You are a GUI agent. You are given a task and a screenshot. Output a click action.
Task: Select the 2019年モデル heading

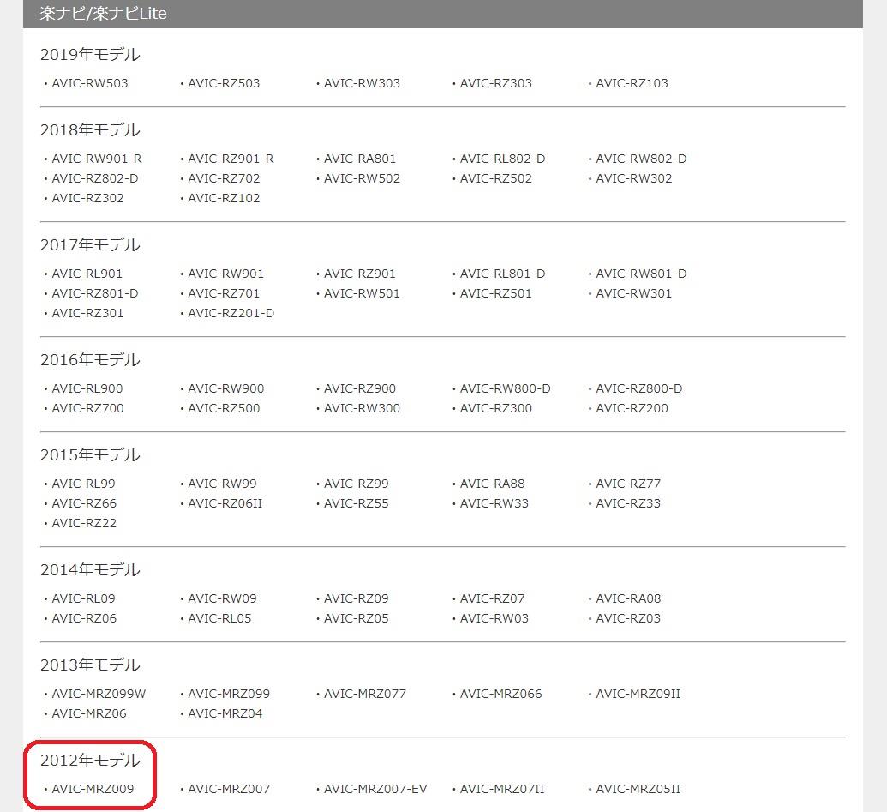(90, 55)
